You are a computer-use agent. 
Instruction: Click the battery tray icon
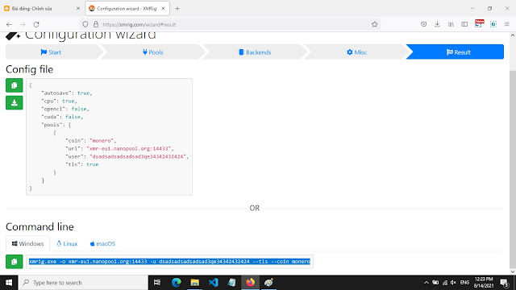point(435,283)
